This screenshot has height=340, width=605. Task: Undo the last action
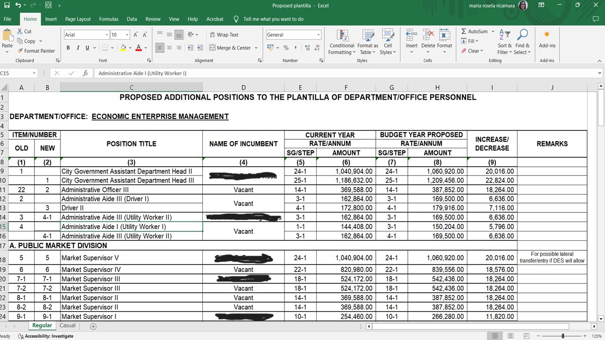click(x=18, y=6)
